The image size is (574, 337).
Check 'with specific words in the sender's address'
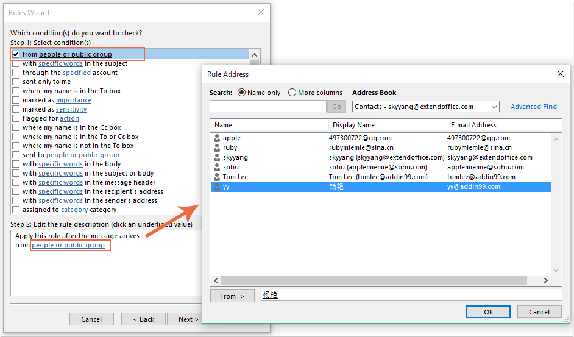coord(16,200)
